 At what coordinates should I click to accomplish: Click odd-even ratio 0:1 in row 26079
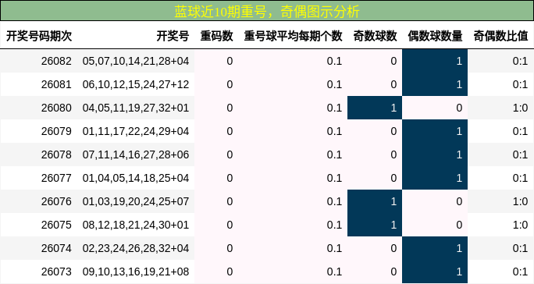click(x=520, y=131)
